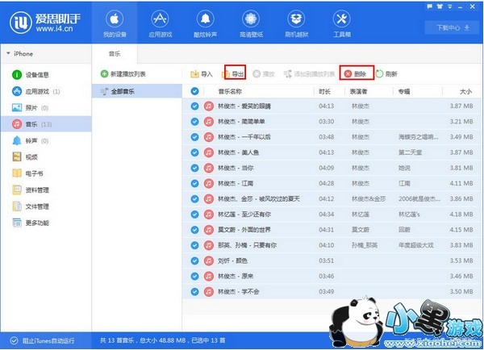Image resolution: width=484 pixels, height=350 pixels.
Task: Uncheck the 林俊杰 - 江南 song
Action: (194, 183)
